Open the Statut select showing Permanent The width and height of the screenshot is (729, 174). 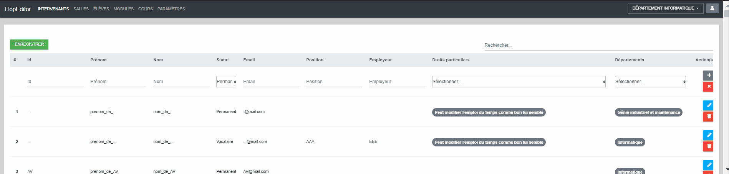click(226, 82)
